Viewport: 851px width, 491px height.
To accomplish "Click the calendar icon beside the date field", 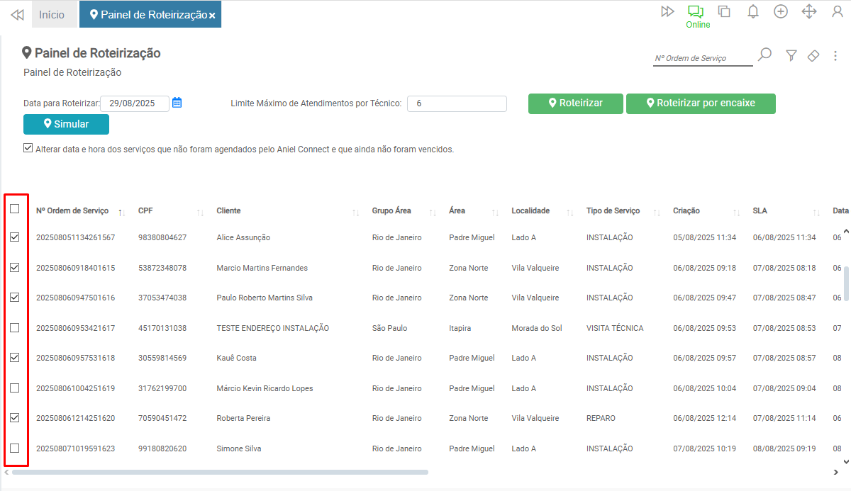I will (x=177, y=103).
